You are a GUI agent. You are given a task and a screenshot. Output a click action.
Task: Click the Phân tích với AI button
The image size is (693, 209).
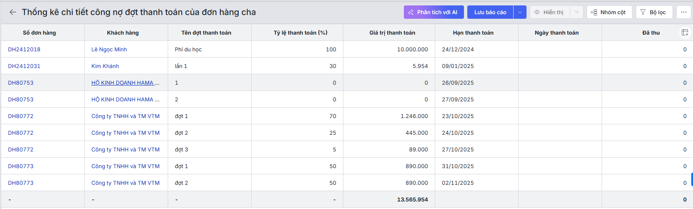433,12
